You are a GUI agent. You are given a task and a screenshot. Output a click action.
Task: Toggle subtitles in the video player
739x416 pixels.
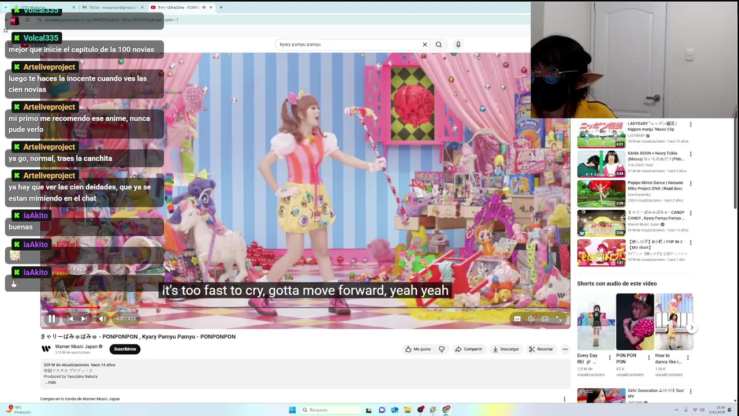click(x=517, y=318)
